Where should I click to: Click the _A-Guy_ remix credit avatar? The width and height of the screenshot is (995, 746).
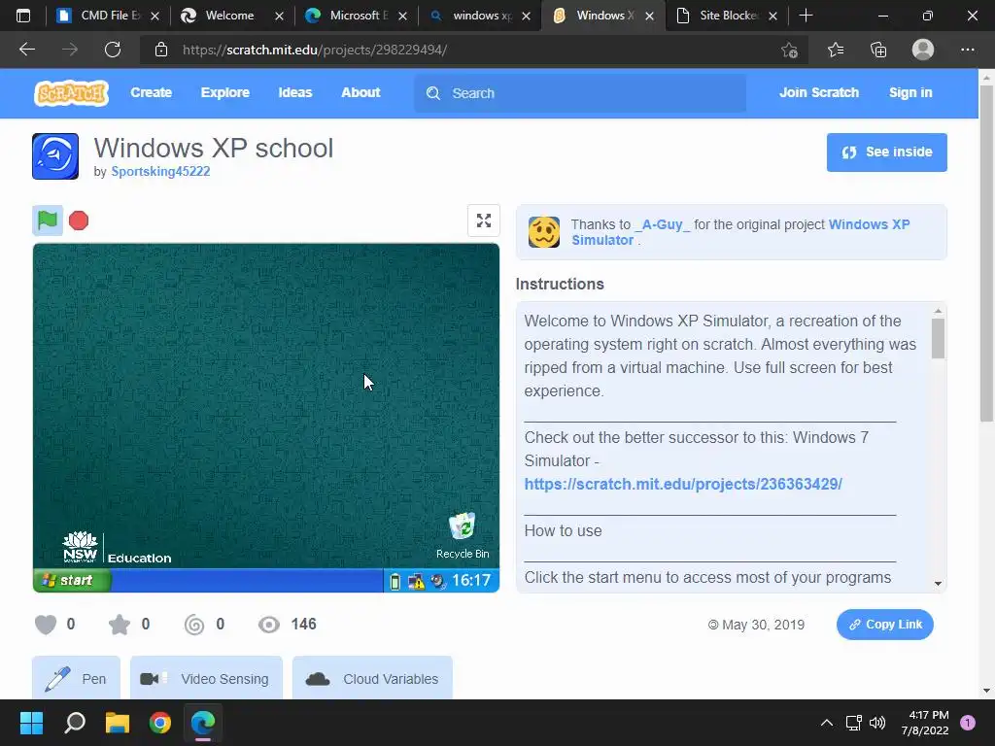[x=544, y=232]
